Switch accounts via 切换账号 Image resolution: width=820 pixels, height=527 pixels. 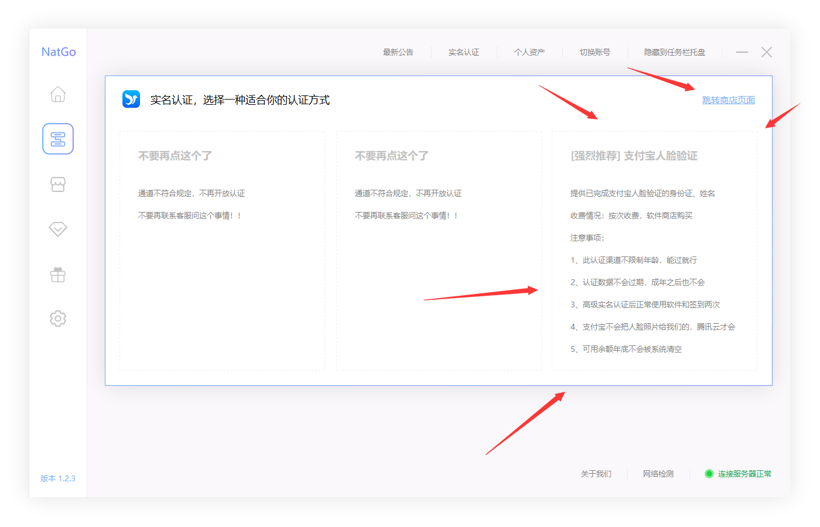coord(594,52)
